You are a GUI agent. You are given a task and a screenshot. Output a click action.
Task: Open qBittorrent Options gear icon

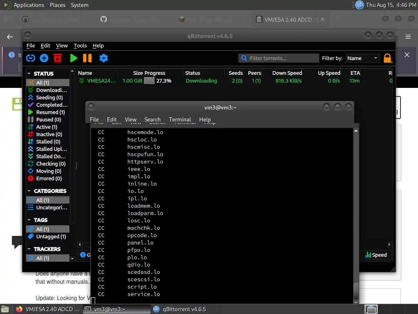tap(103, 58)
